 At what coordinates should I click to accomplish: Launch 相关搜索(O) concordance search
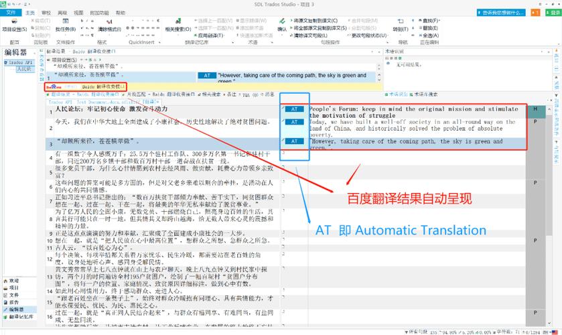[178, 26]
